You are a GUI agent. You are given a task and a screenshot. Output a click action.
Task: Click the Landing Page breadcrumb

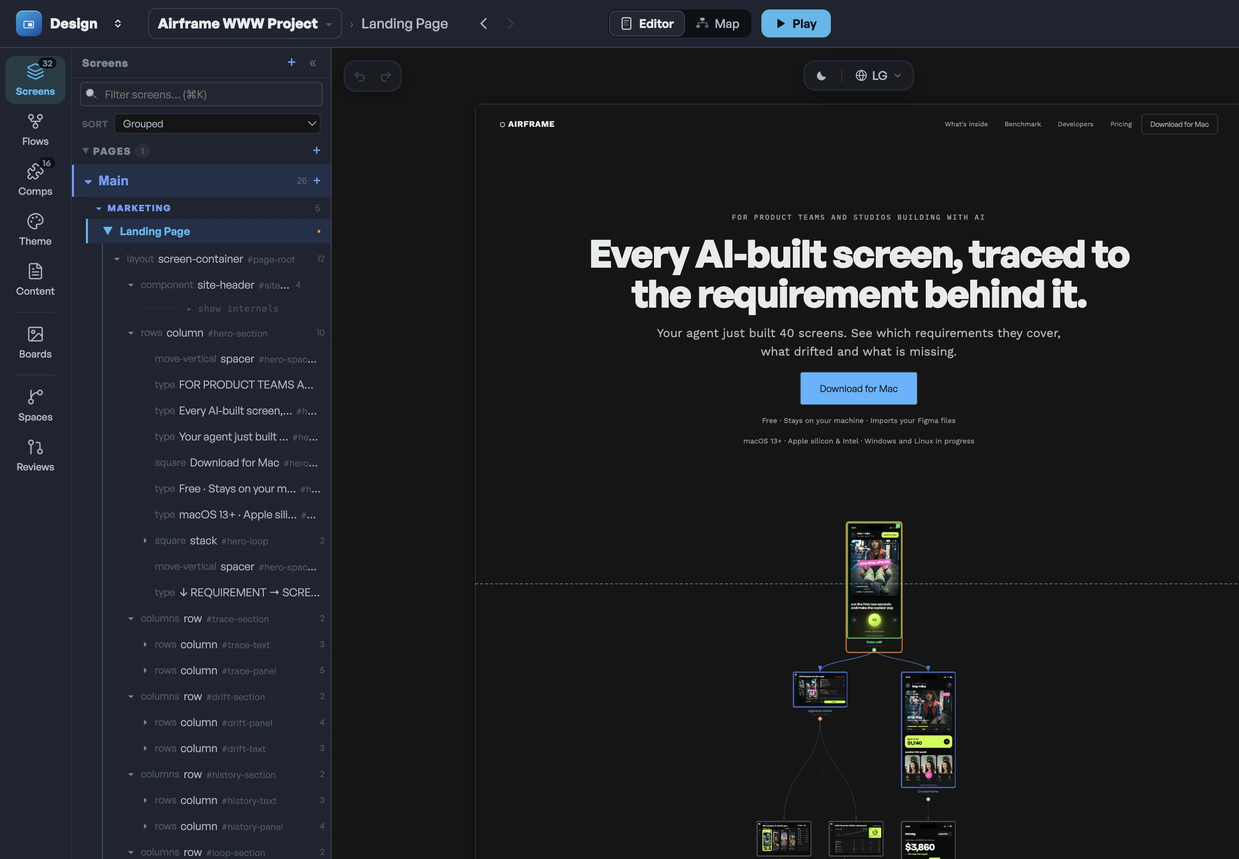coord(404,23)
